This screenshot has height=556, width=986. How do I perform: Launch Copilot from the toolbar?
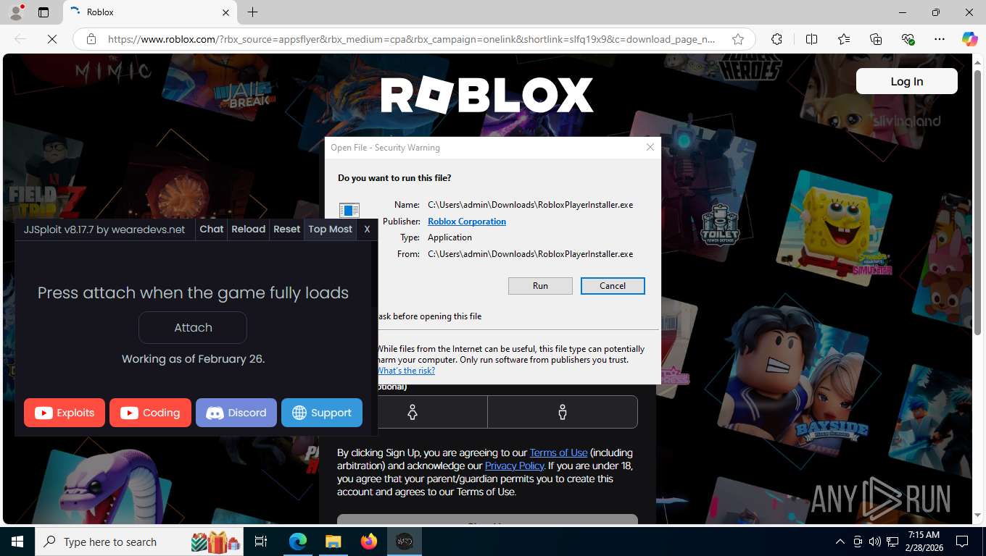(970, 39)
